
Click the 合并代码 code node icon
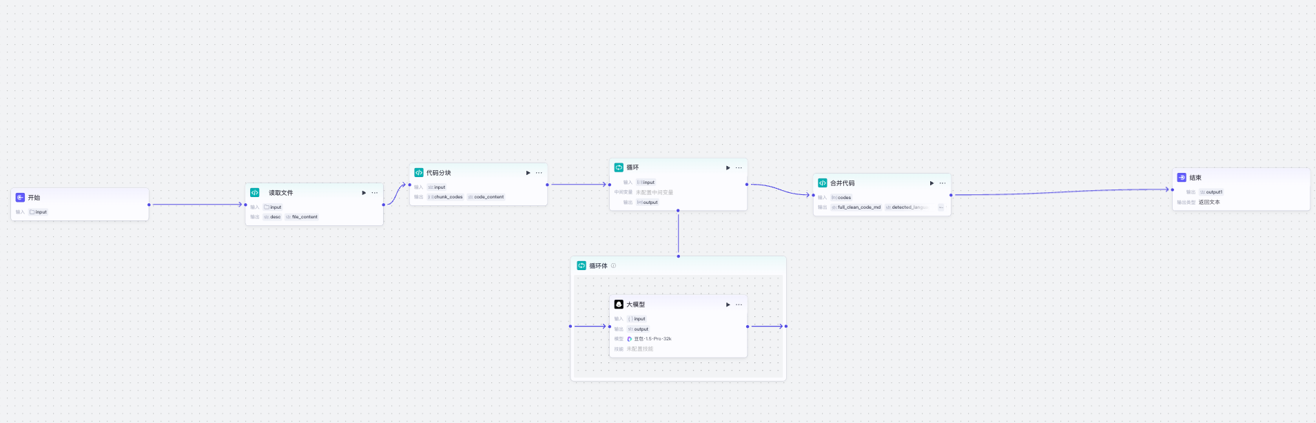click(x=822, y=183)
